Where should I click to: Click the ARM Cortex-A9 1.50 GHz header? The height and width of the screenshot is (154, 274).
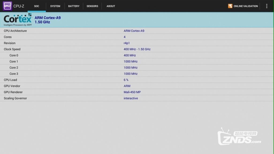coord(48,20)
